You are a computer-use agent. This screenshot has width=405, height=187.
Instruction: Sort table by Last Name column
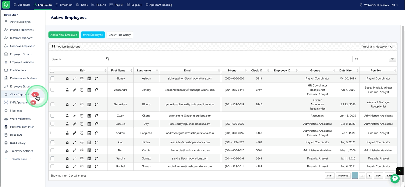(146, 71)
